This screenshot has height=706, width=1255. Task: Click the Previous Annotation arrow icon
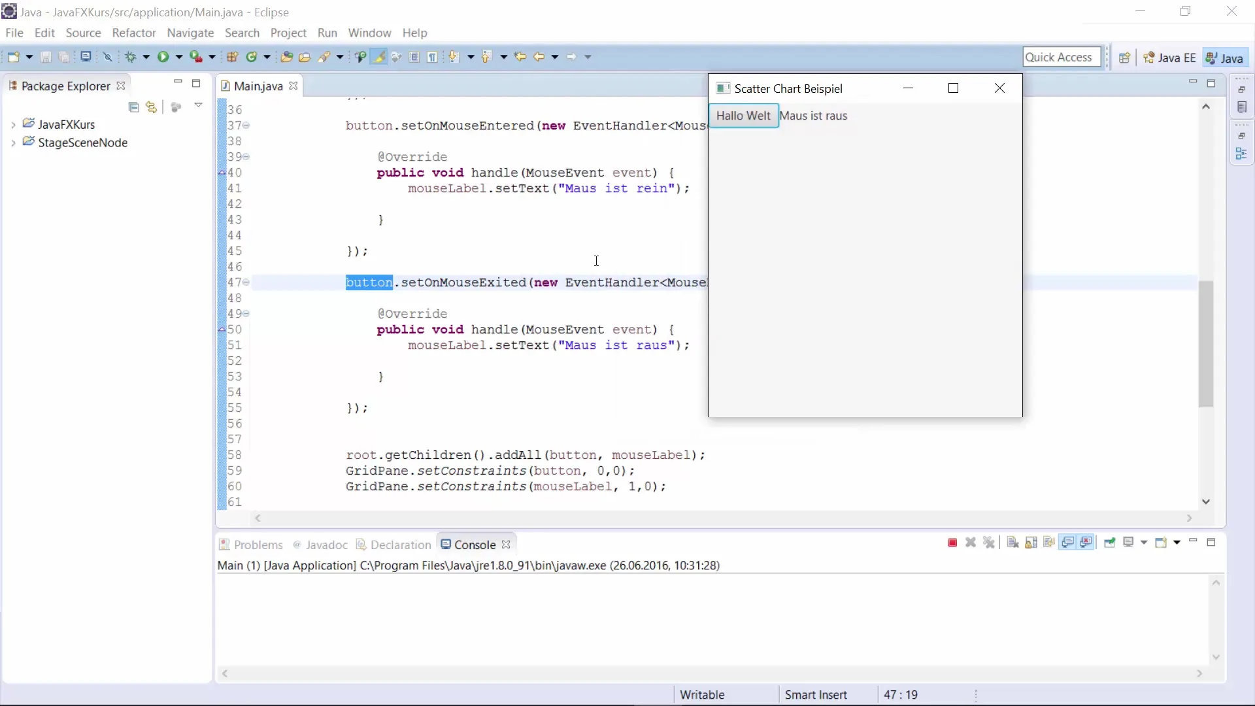click(x=486, y=57)
